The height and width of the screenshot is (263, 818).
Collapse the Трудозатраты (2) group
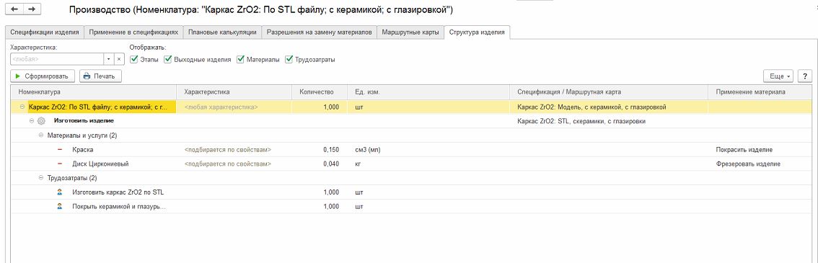click(41, 178)
